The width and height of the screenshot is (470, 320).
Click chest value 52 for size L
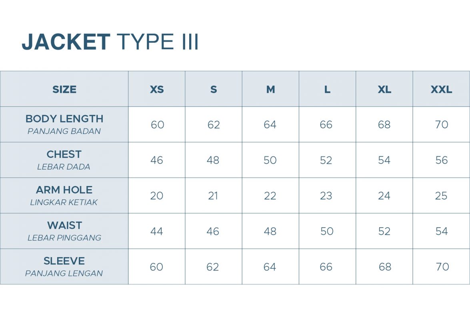pos(326,160)
